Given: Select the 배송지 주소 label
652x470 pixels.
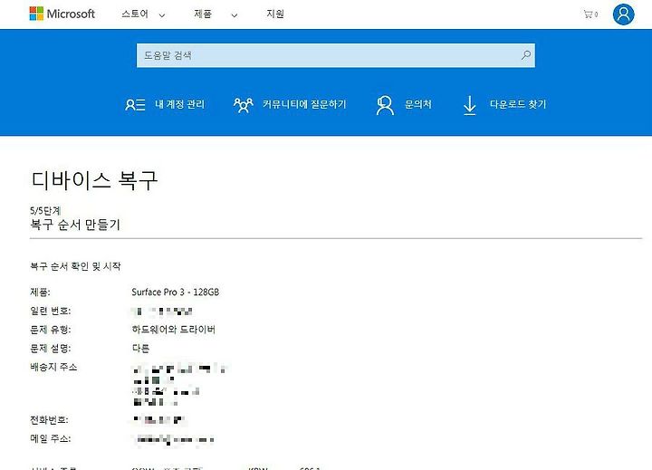Looking at the screenshot, I should coord(53,367).
